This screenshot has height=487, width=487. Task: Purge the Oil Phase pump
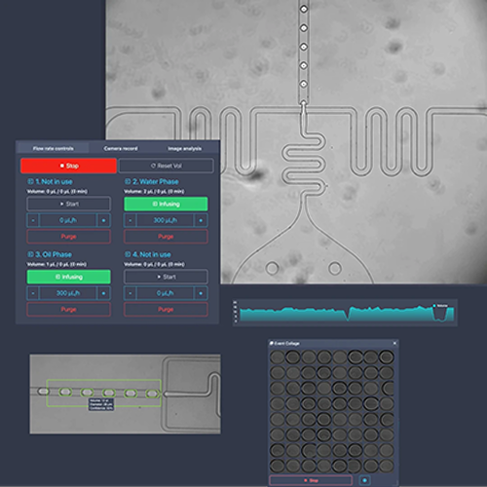pos(68,310)
